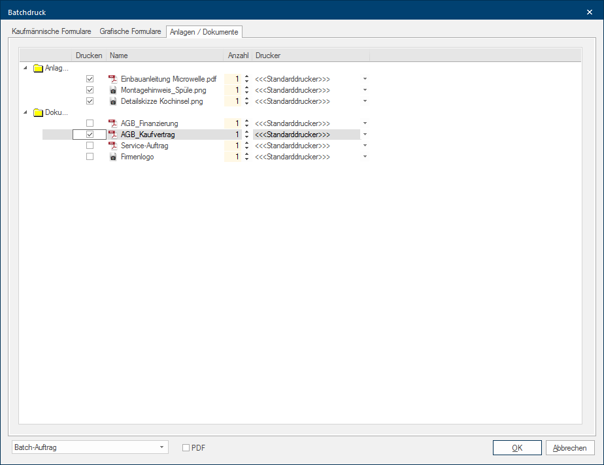Increase Anzahl for Montagehinweis_Spüle.png
This screenshot has width=604, height=465.
click(x=246, y=88)
